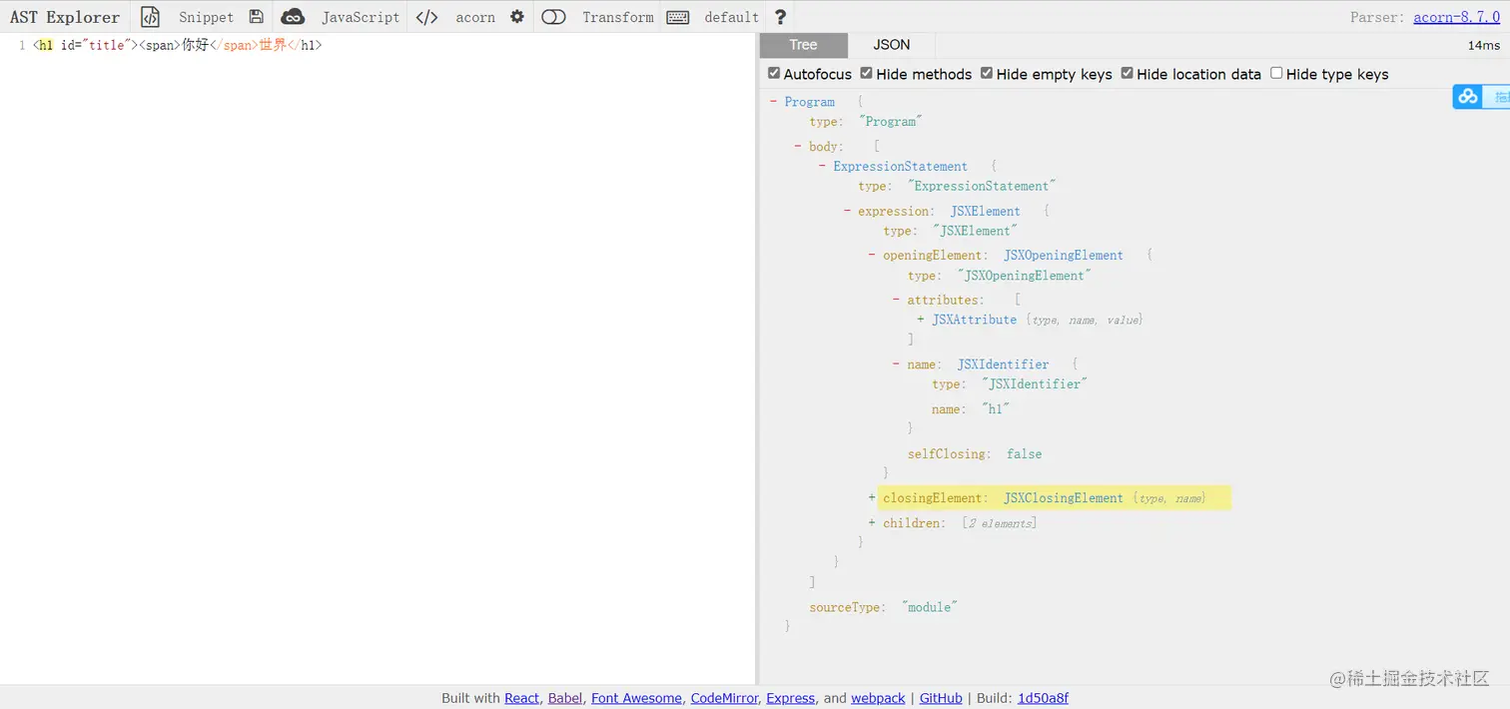Collapse the openingElement node

(x=872, y=256)
